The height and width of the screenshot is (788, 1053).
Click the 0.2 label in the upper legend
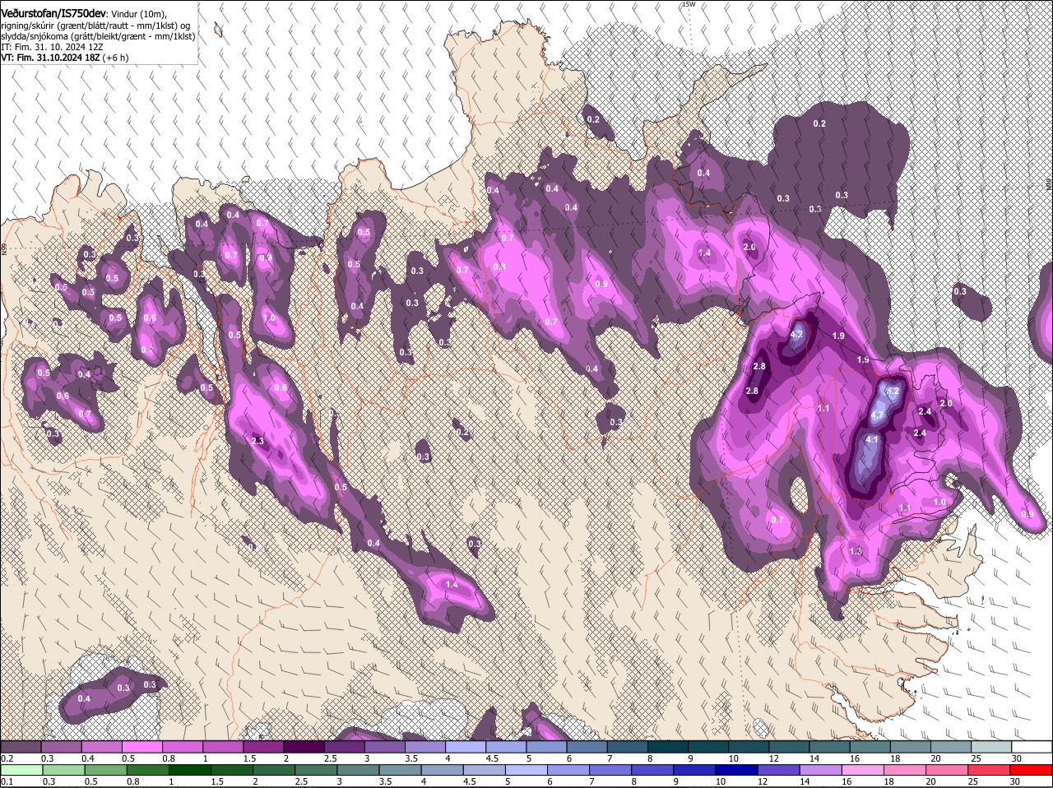click(7, 758)
